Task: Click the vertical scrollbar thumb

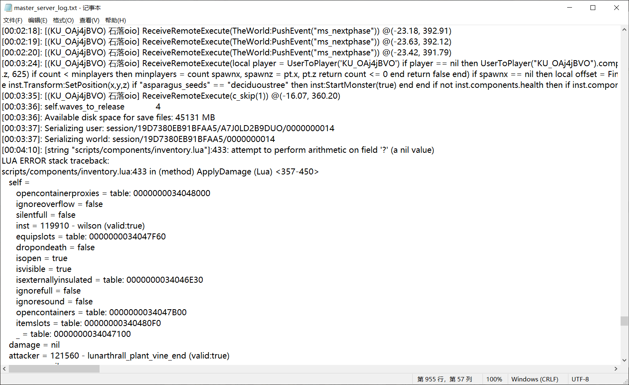Action: pyautogui.click(x=624, y=321)
